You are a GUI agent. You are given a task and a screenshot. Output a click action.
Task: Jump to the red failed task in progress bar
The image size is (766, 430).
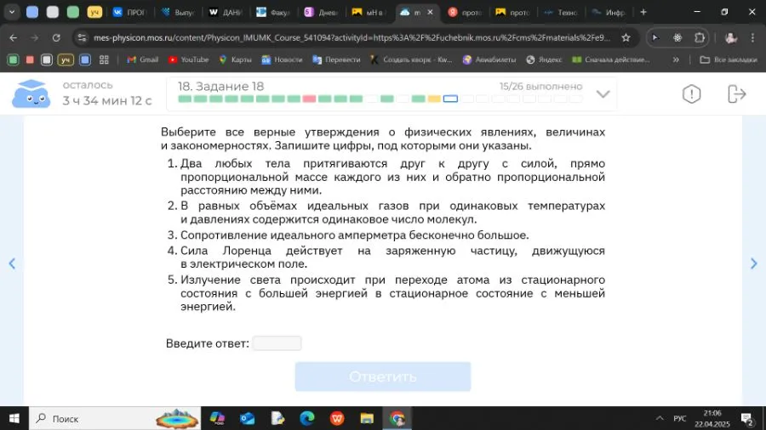(x=309, y=99)
